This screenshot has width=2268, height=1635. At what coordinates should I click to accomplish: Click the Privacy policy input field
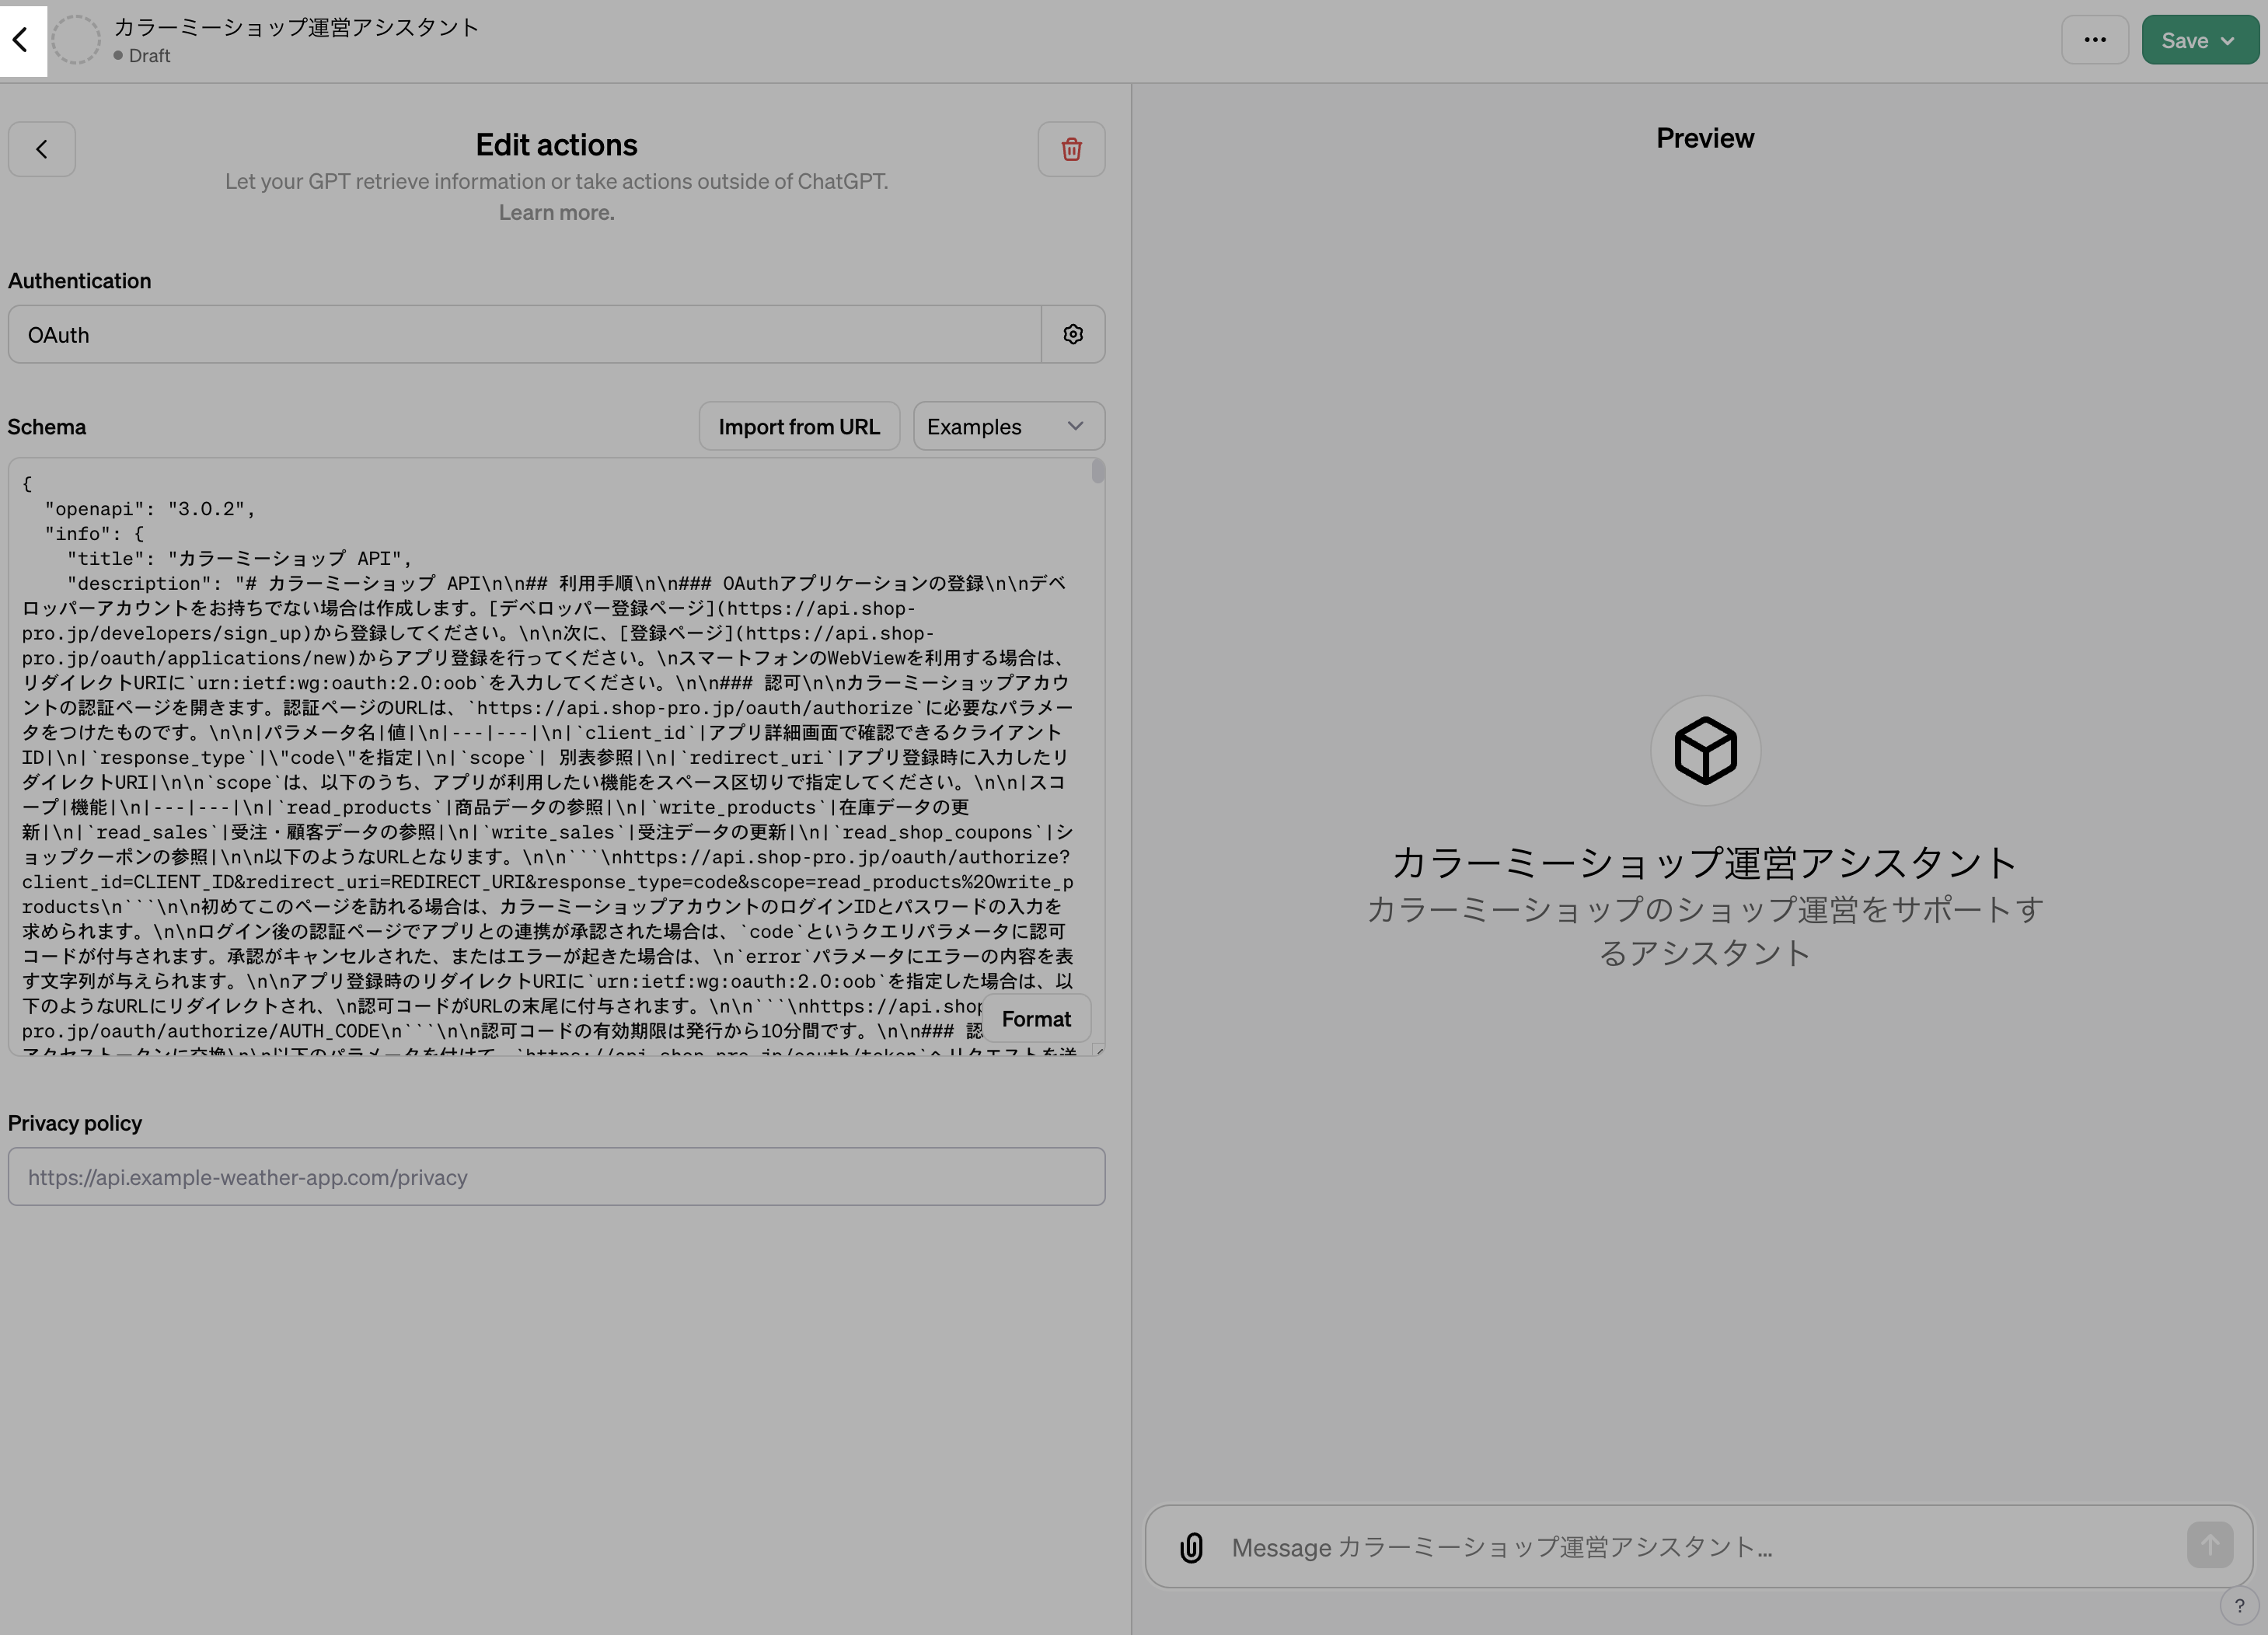556,1177
